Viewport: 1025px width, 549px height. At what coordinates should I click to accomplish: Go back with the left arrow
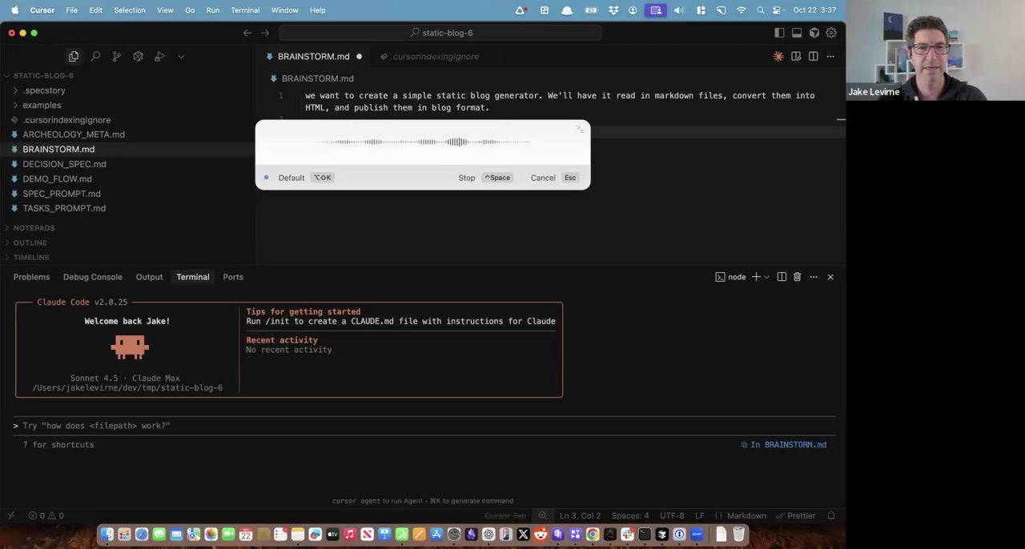tap(247, 33)
